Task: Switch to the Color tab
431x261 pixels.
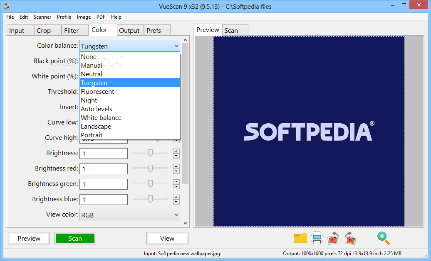Action: click(x=102, y=29)
